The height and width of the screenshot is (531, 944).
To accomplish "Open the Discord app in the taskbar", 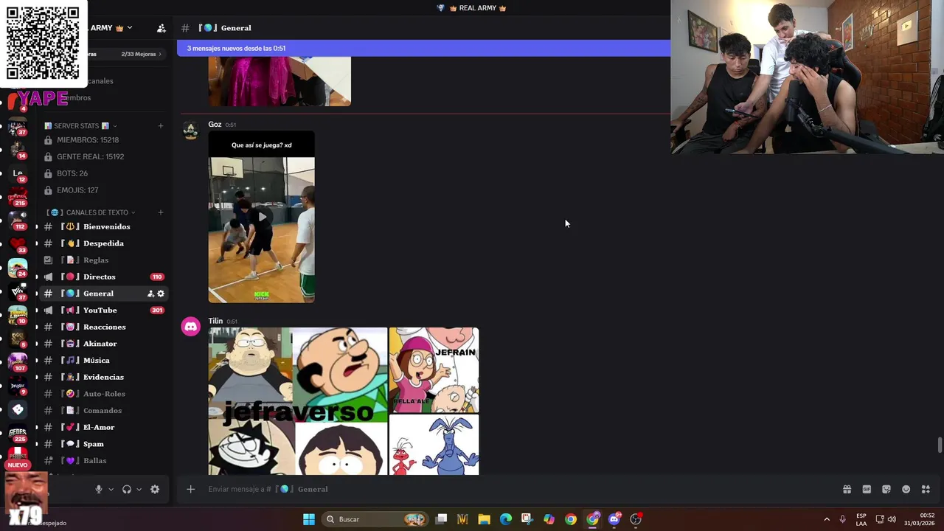I will pyautogui.click(x=614, y=519).
